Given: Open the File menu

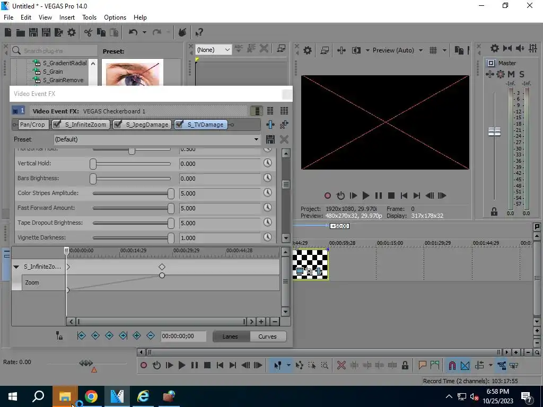Looking at the screenshot, I should click(8, 17).
